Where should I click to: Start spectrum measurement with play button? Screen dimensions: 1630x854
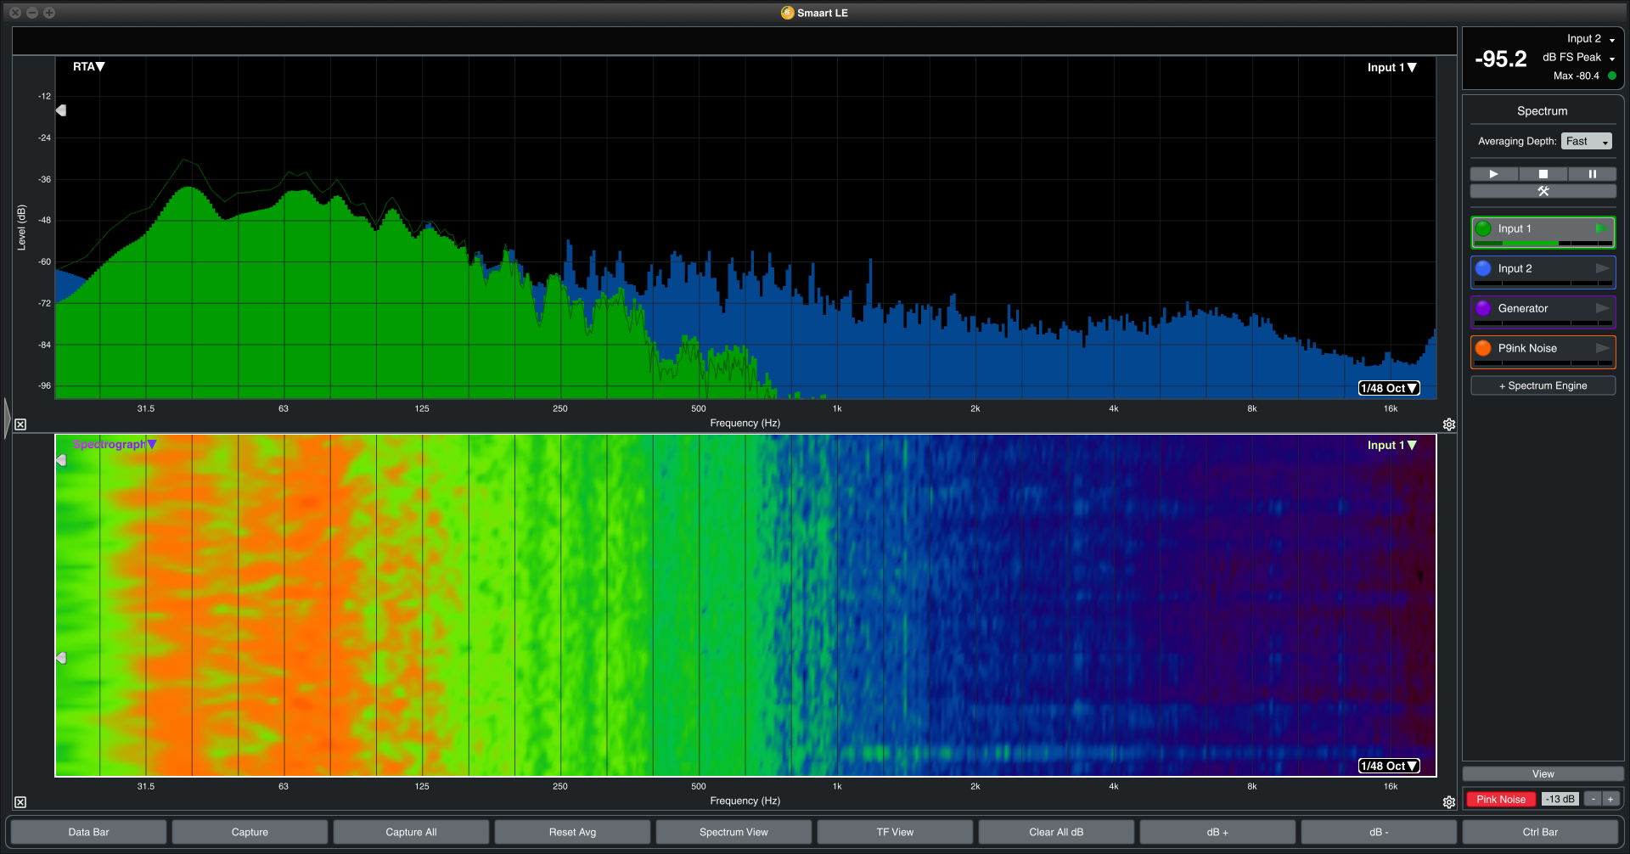pyautogui.click(x=1494, y=174)
